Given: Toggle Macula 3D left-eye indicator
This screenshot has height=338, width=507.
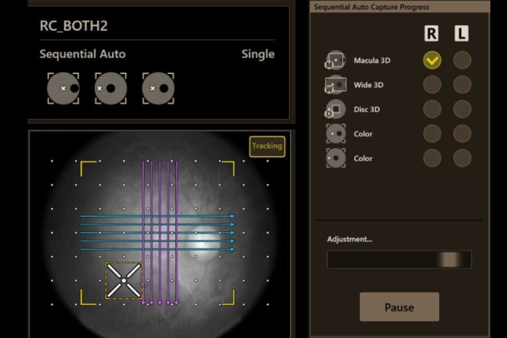Looking at the screenshot, I should 462,60.
